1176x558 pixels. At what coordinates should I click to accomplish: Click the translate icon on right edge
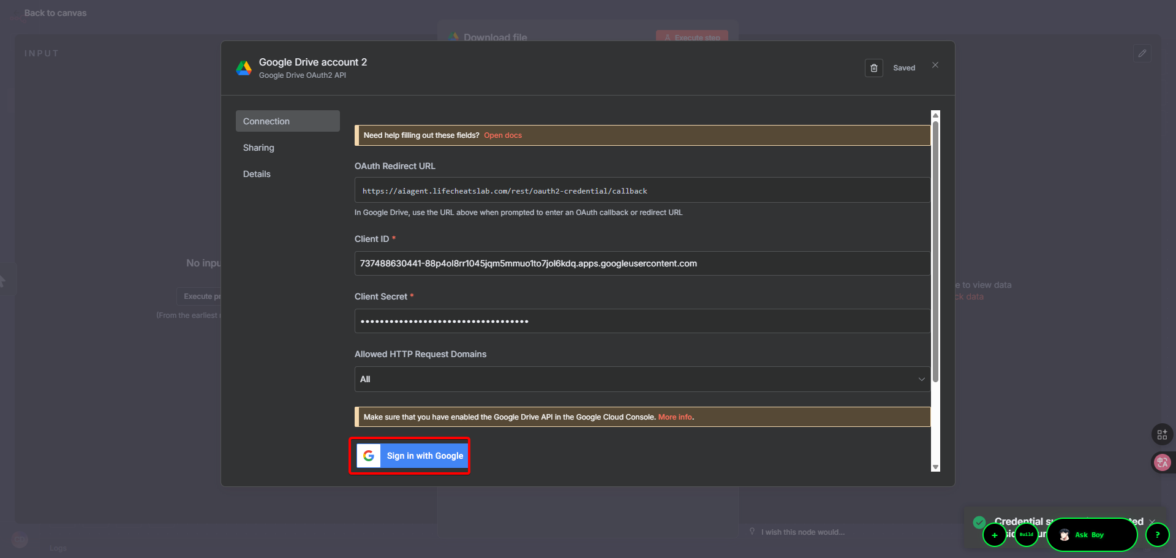point(1162,462)
